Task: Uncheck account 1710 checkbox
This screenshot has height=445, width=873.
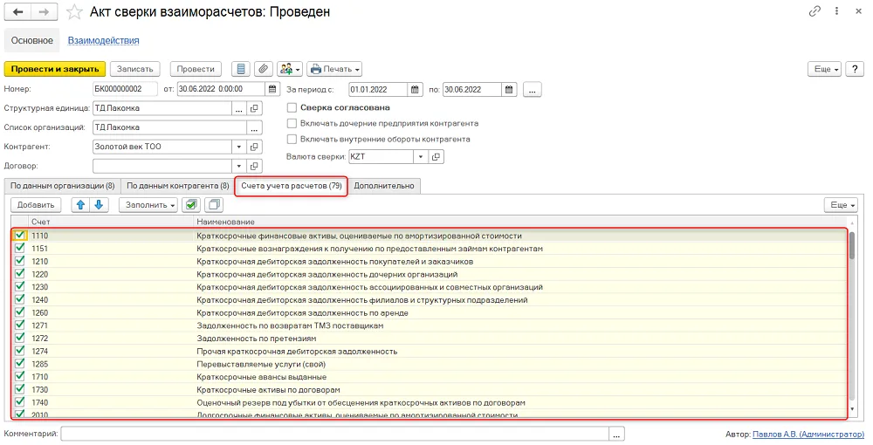Action: click(20, 376)
